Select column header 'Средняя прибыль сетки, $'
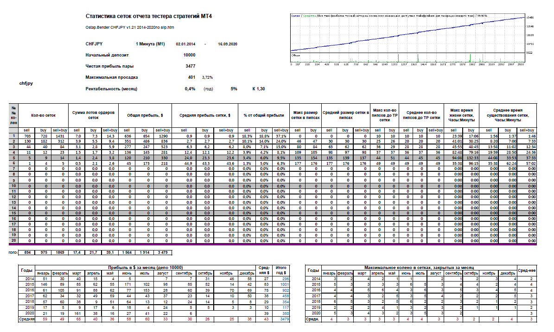Image resolution: width=554 pixels, height=332 pixels. (205, 115)
